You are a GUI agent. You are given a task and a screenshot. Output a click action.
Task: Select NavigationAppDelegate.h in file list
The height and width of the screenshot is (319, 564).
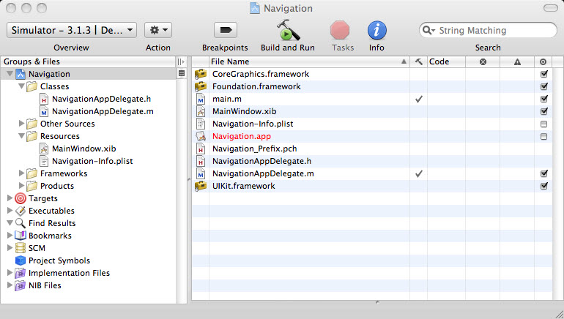point(261,161)
